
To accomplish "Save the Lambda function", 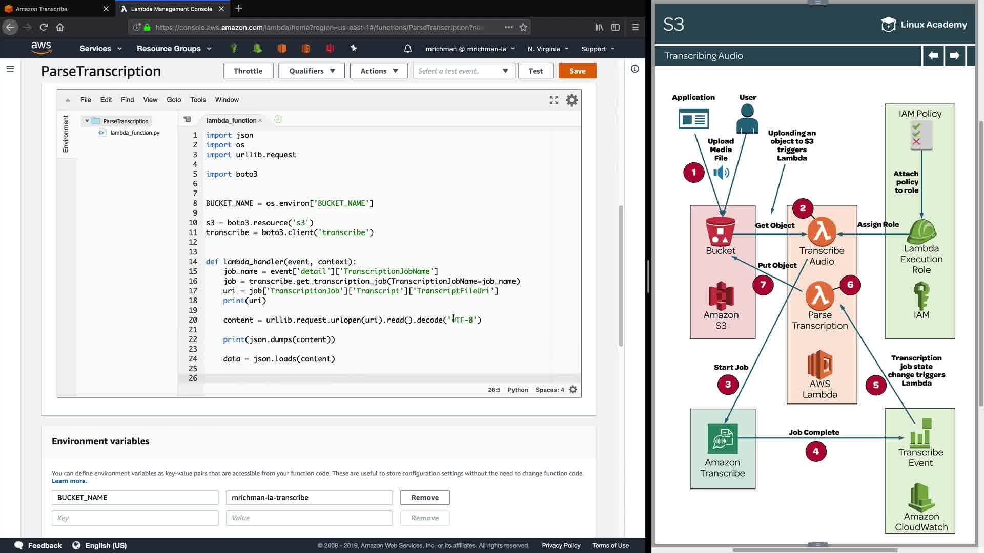I will point(577,71).
